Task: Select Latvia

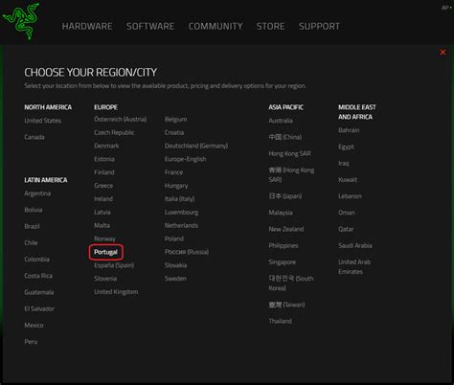Action: (102, 212)
